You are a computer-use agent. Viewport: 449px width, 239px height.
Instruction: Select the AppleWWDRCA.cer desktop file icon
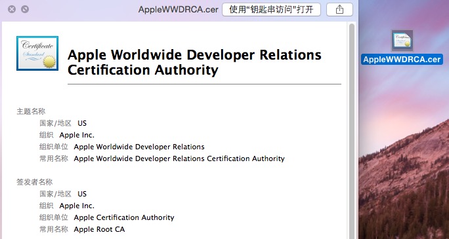[x=402, y=41]
